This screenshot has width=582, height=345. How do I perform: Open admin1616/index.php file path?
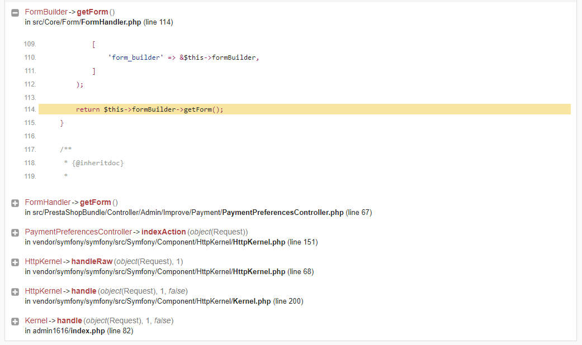coord(79,331)
